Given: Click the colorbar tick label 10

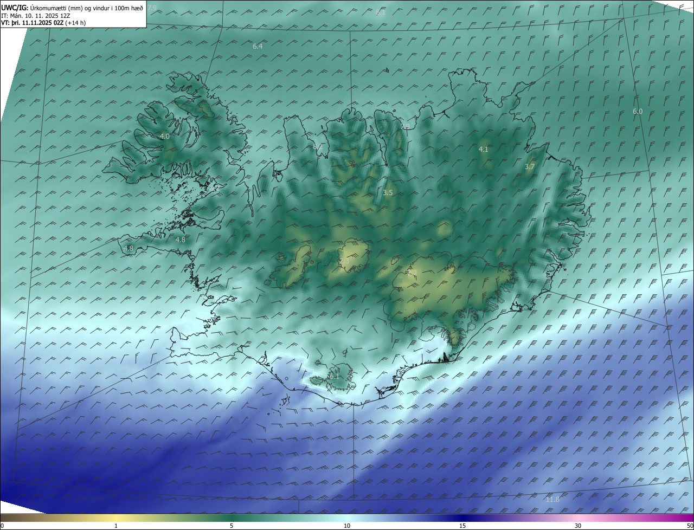Looking at the screenshot, I should click(347, 526).
